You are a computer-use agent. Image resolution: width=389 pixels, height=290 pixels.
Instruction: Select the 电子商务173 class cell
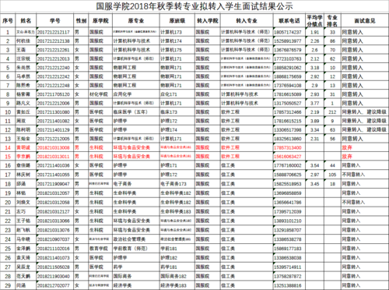click(177, 184)
